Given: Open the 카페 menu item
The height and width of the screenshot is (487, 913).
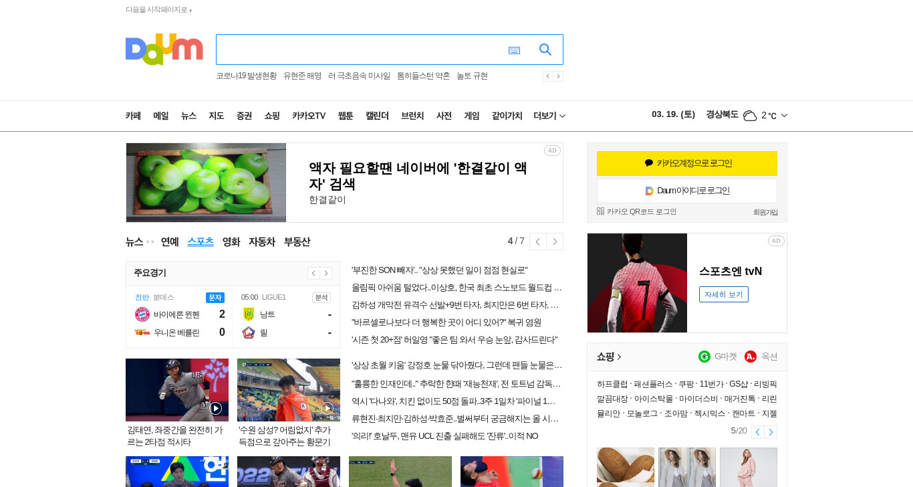Looking at the screenshot, I should click(x=133, y=116).
